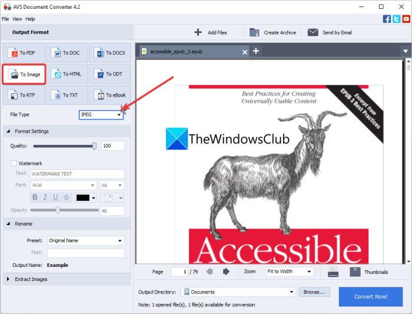Pick the To RTF output format
The height and width of the screenshot is (314, 412).
pos(24,95)
